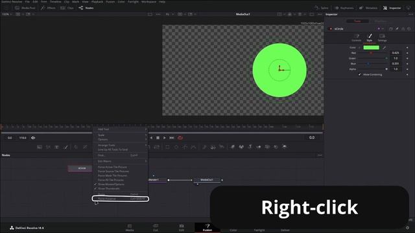This screenshot has width=415, height=233.
Task: Open Nodes panel options dots
Action: (320, 155)
